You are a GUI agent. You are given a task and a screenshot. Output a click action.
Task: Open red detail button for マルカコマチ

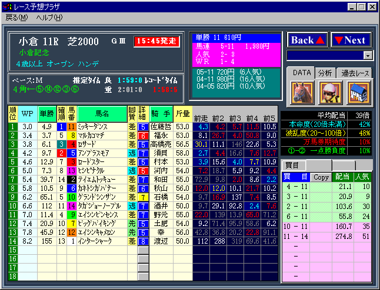(143, 135)
